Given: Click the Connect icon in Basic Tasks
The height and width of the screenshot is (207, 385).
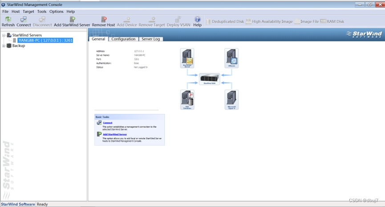Looking at the screenshot, I should click(x=99, y=122).
